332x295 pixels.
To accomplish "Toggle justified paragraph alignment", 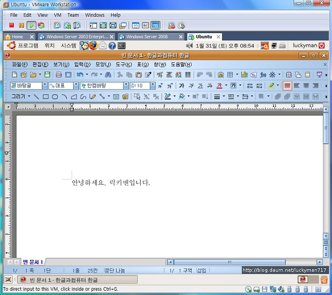I will point(287,86).
